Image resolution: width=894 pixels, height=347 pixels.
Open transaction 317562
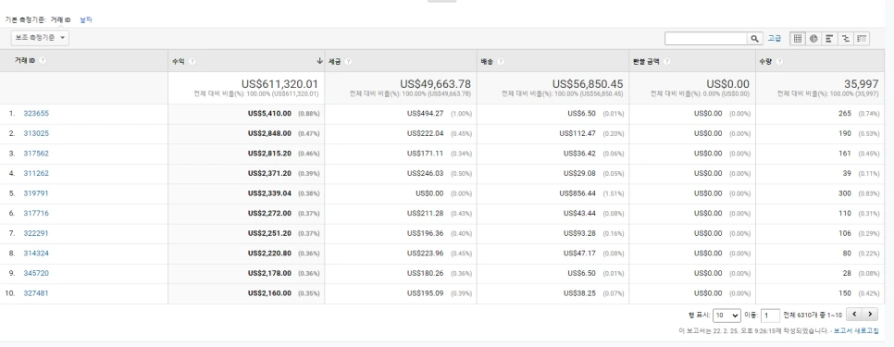[x=36, y=154]
